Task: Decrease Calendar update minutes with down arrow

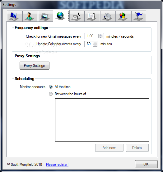Action: [95, 45]
